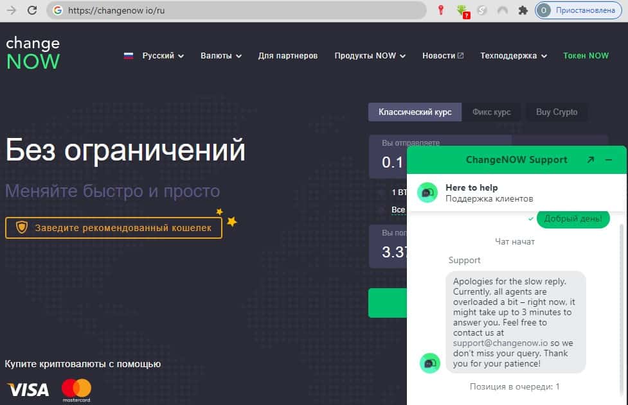Expand the Техподдержка dropdown
628x405 pixels.
pyautogui.click(x=514, y=56)
